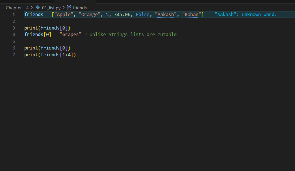Click the False keyword on line 1

click(x=143, y=14)
